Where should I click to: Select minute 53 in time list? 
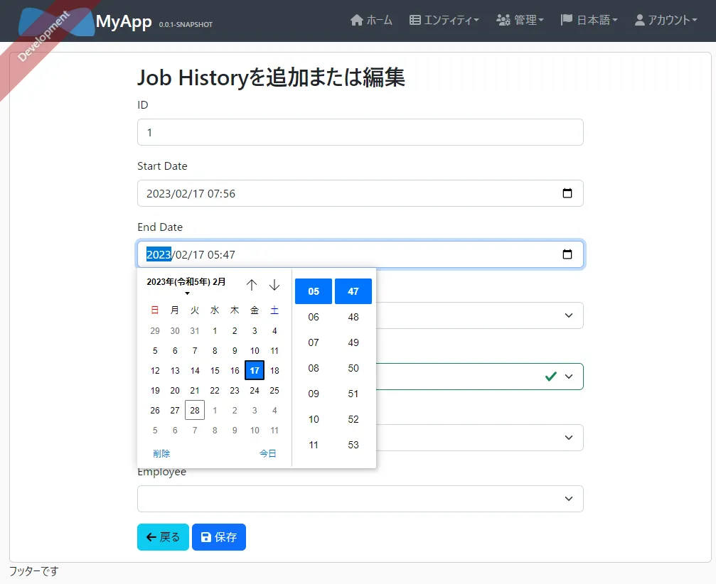(353, 444)
